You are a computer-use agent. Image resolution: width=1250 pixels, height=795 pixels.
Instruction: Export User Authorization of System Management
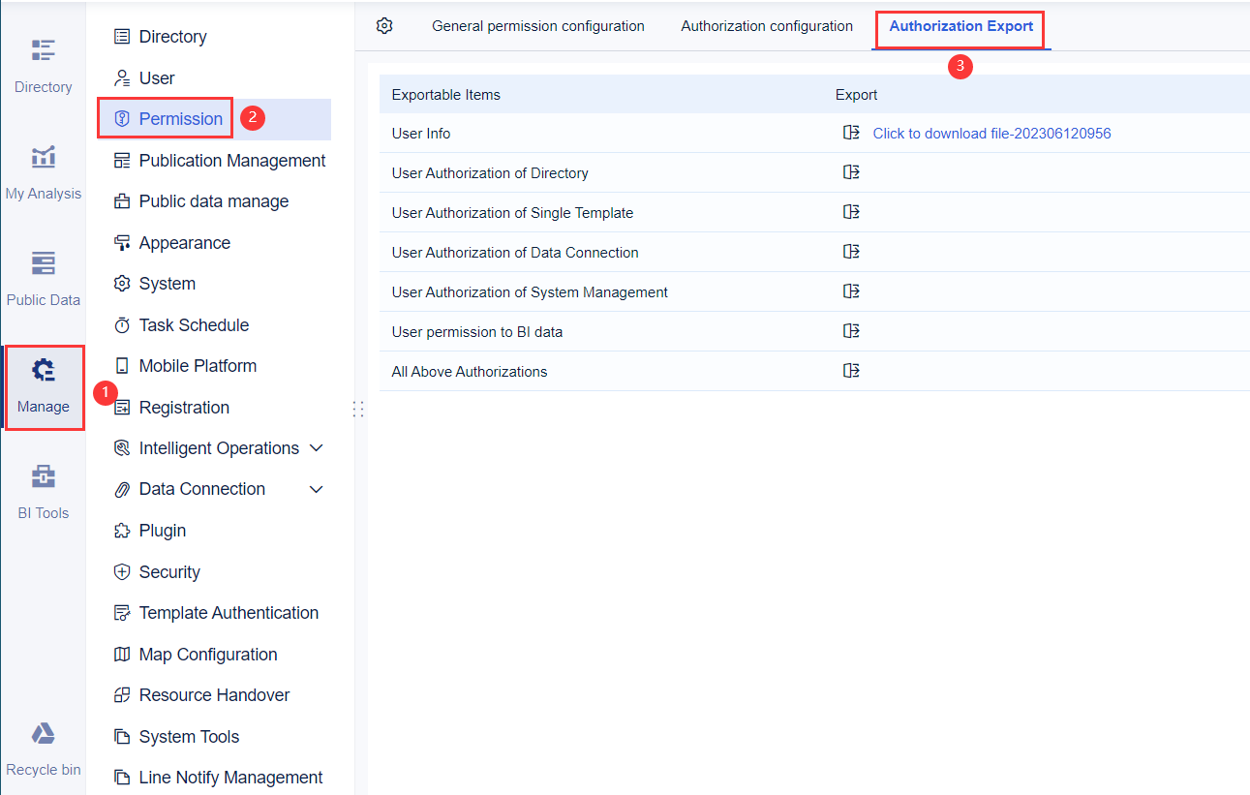coord(851,291)
